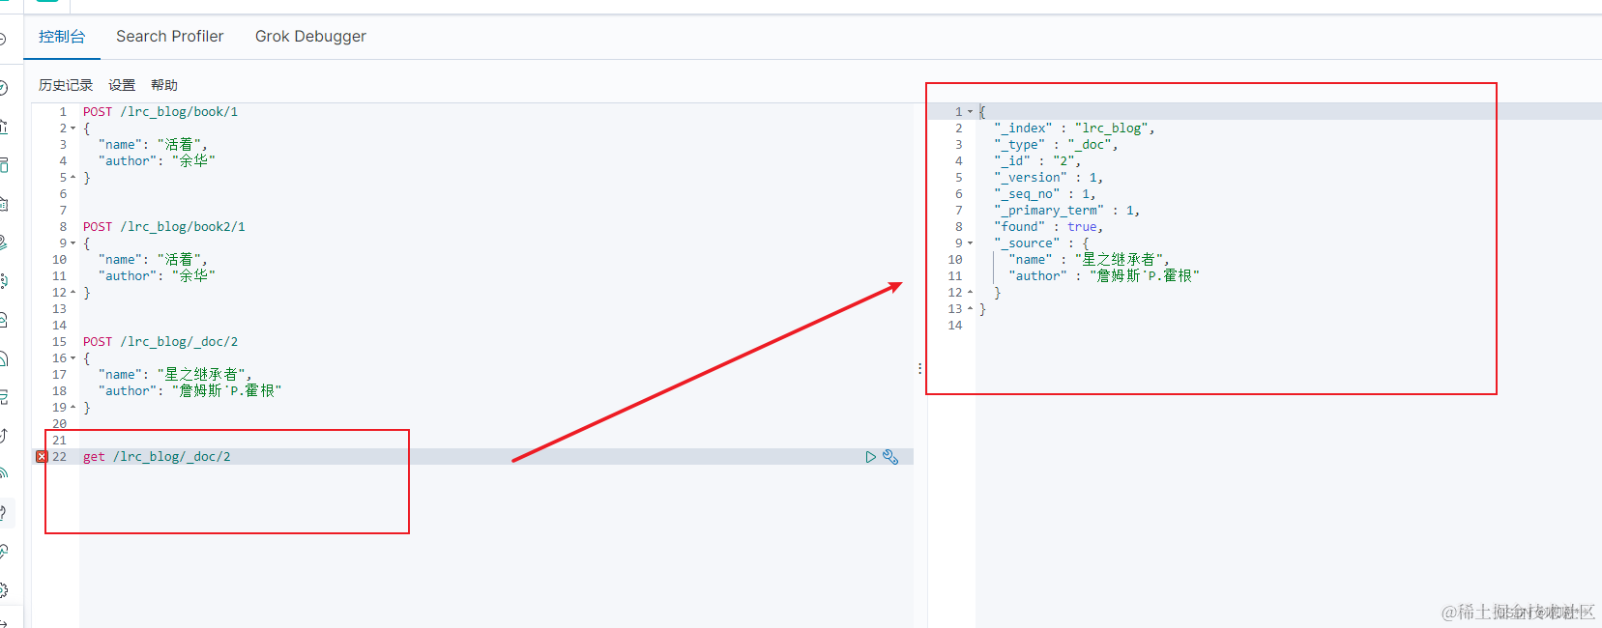Screen dimensions: 1602x628
Task: Collapse the request body starting at line 2
Action: (73, 128)
